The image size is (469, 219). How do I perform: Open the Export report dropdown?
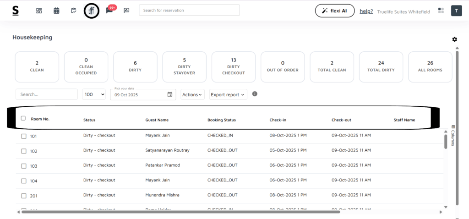click(x=228, y=94)
